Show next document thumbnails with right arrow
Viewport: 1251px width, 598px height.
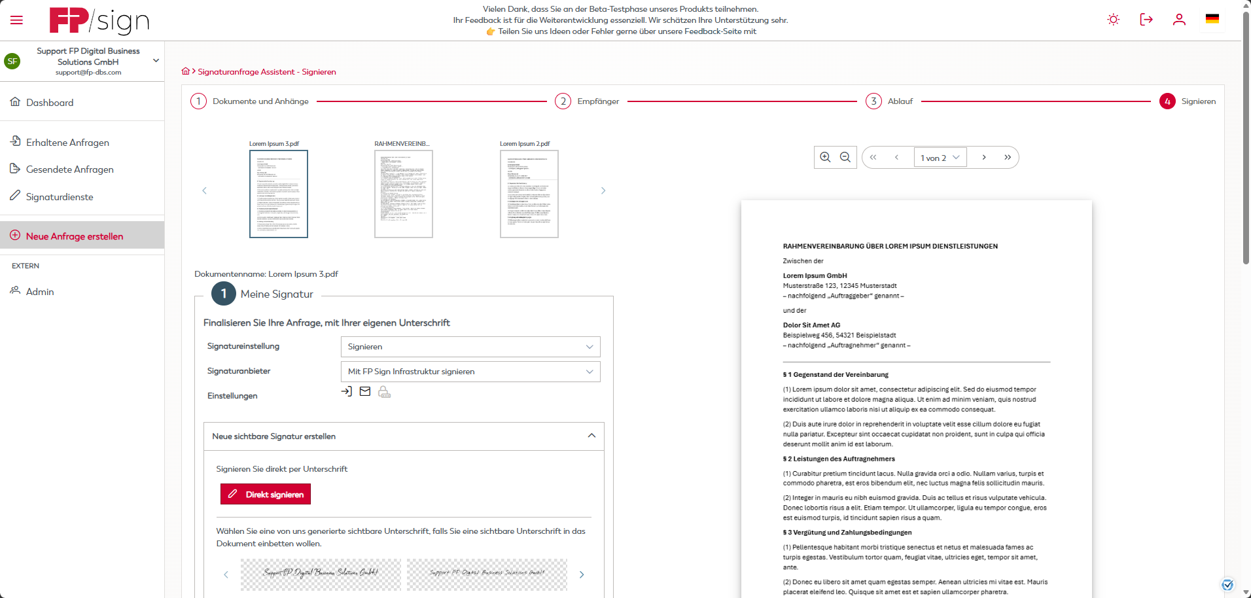(603, 190)
